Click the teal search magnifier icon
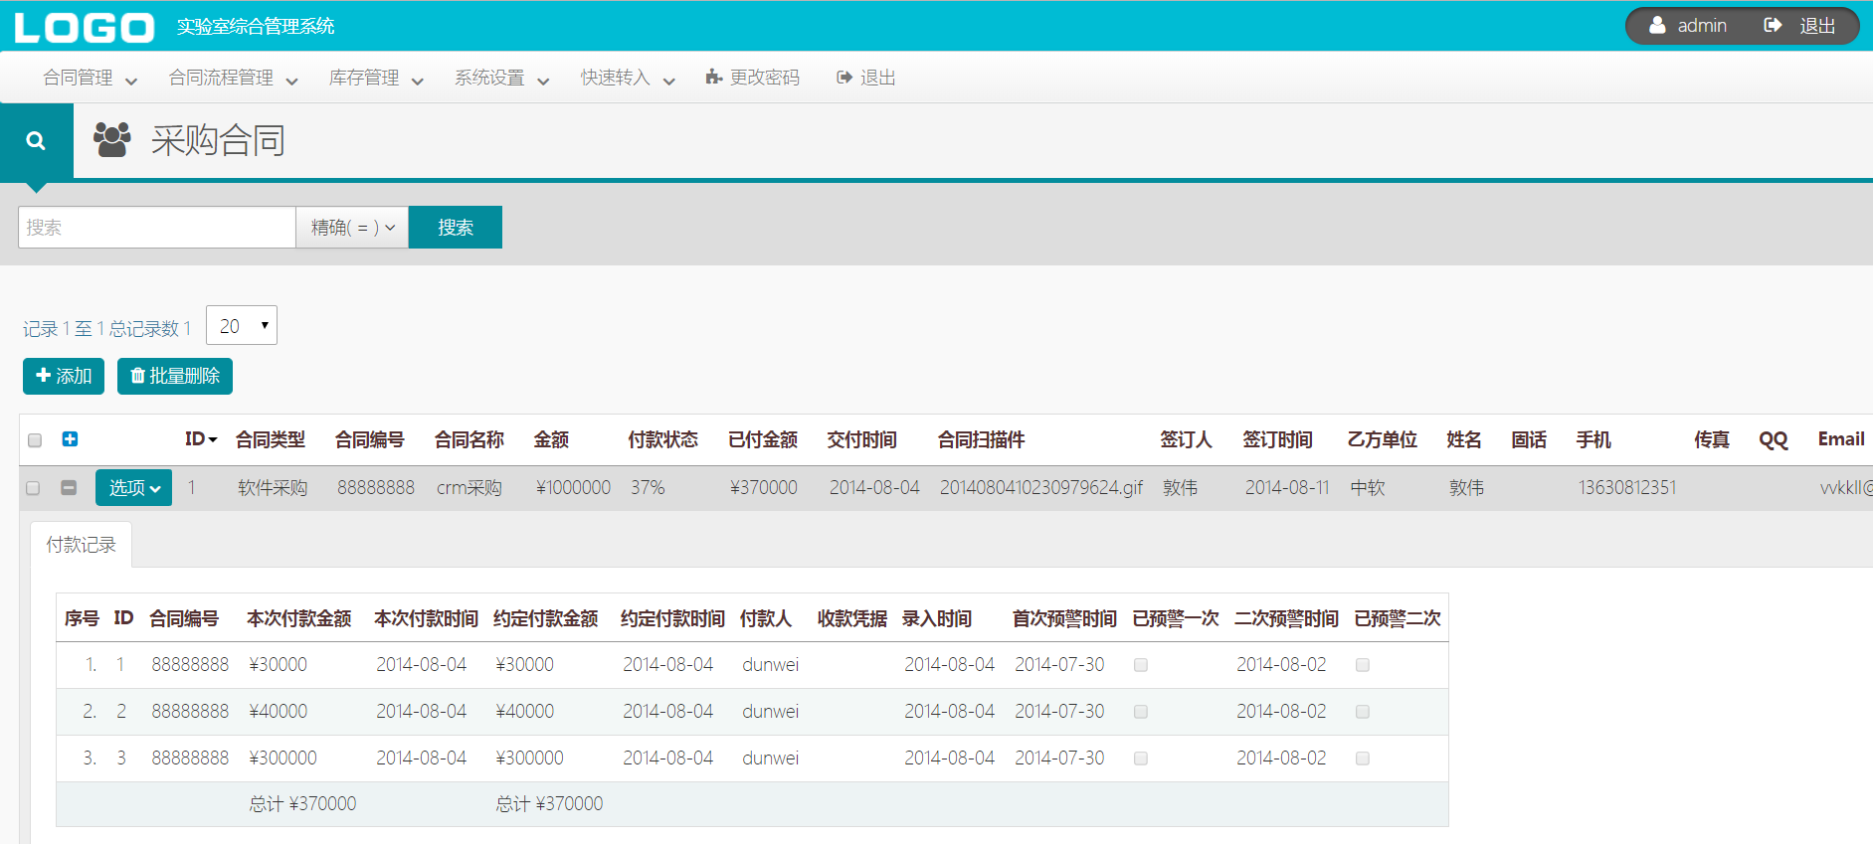Screen dimensions: 1873x844 pos(36,141)
